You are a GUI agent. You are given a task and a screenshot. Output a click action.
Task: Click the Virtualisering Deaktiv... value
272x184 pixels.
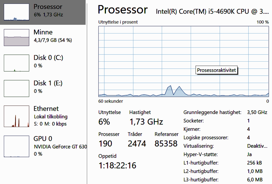(x=257, y=146)
